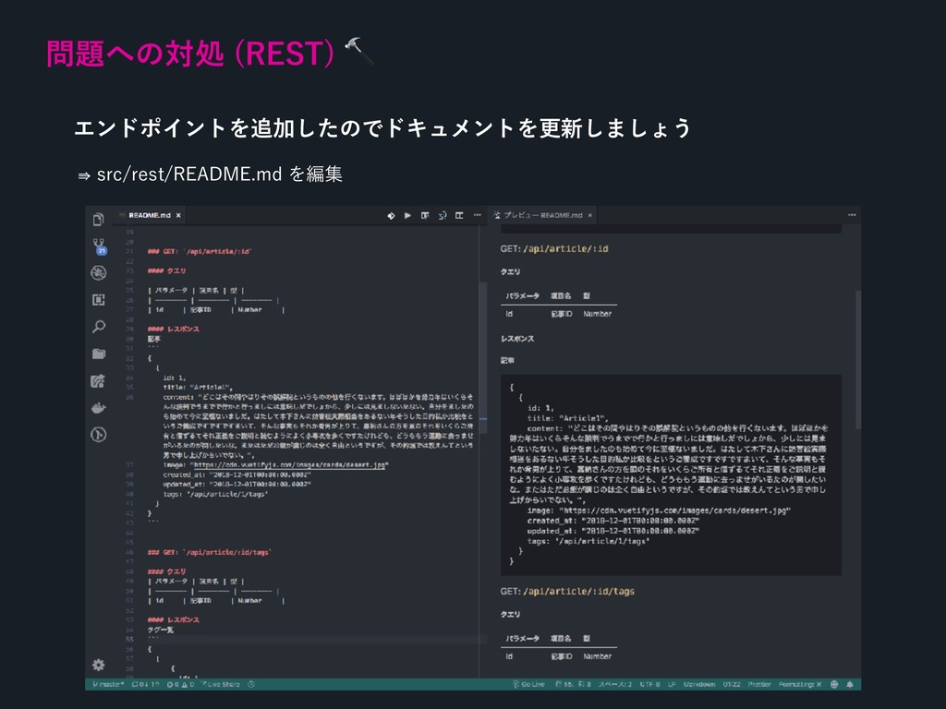This screenshot has width=946, height=709.
Task: Click the first クエリ heading in editor
Action: [x=167, y=270]
